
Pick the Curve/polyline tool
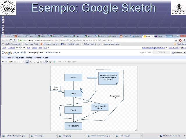coord(38,62)
